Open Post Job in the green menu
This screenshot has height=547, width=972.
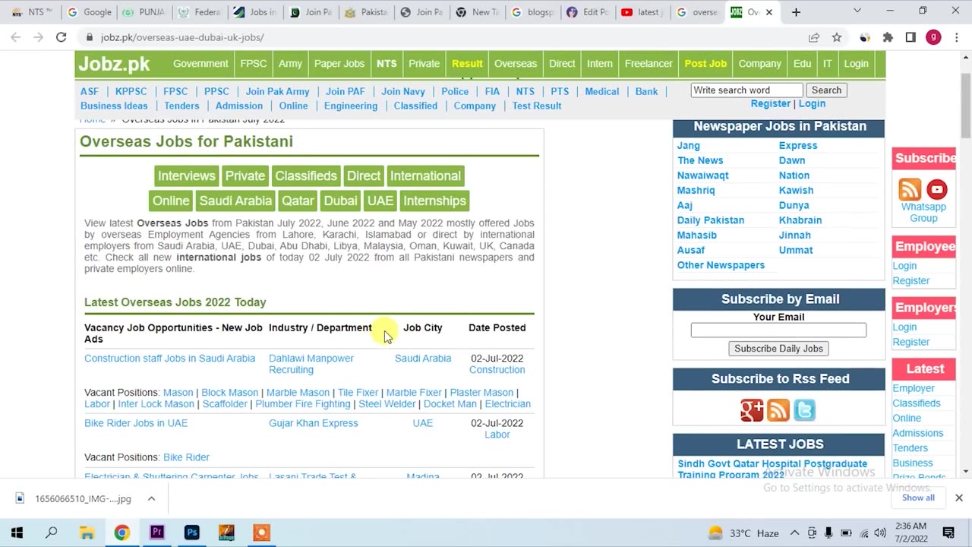coord(705,64)
